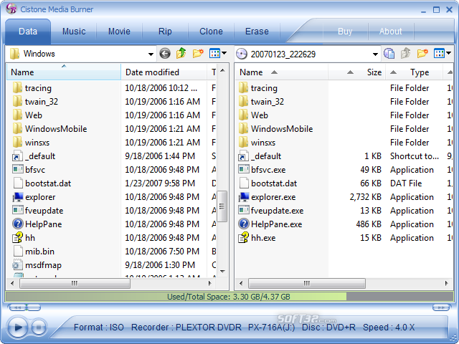Stop the burn with the stop button

point(39,327)
